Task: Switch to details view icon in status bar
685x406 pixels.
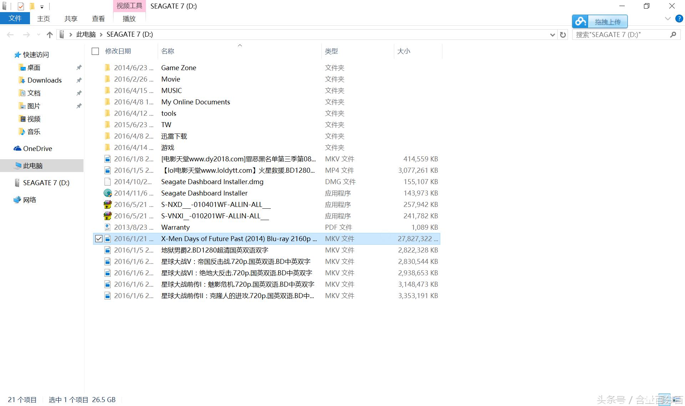Action: pos(665,400)
